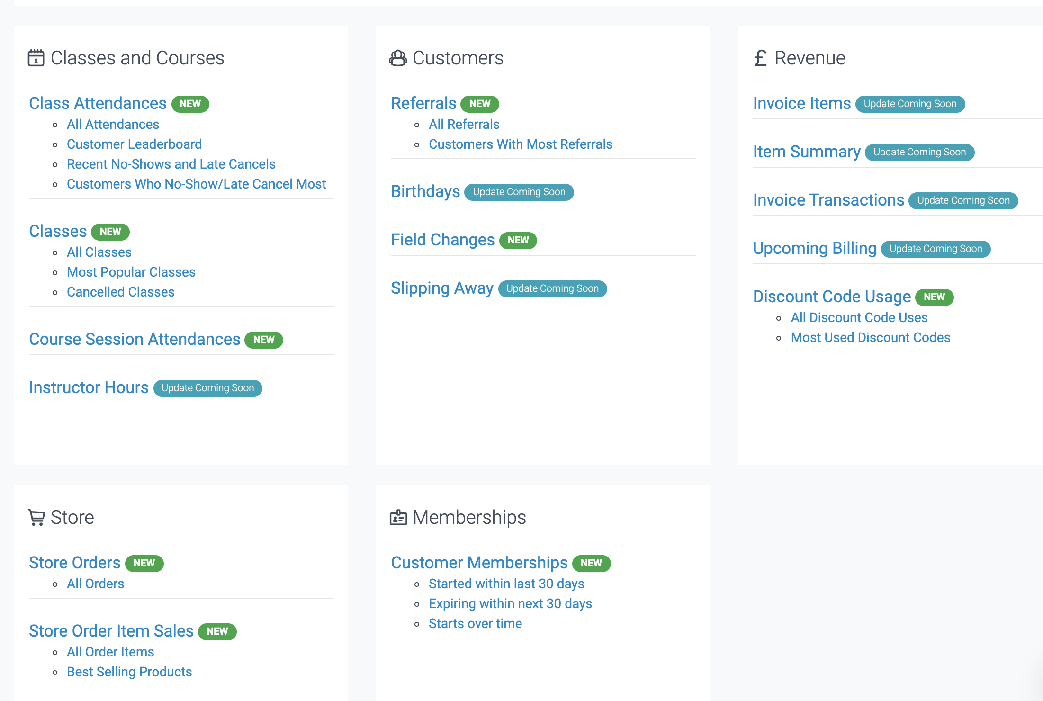Click the NEW badge next to Field Changes

point(518,240)
